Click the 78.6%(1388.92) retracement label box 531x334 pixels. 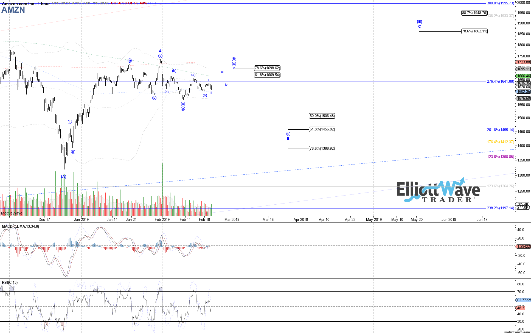pyautogui.click(x=322, y=149)
